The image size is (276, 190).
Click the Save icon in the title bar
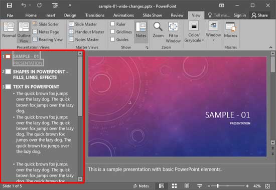[x=10, y=5]
